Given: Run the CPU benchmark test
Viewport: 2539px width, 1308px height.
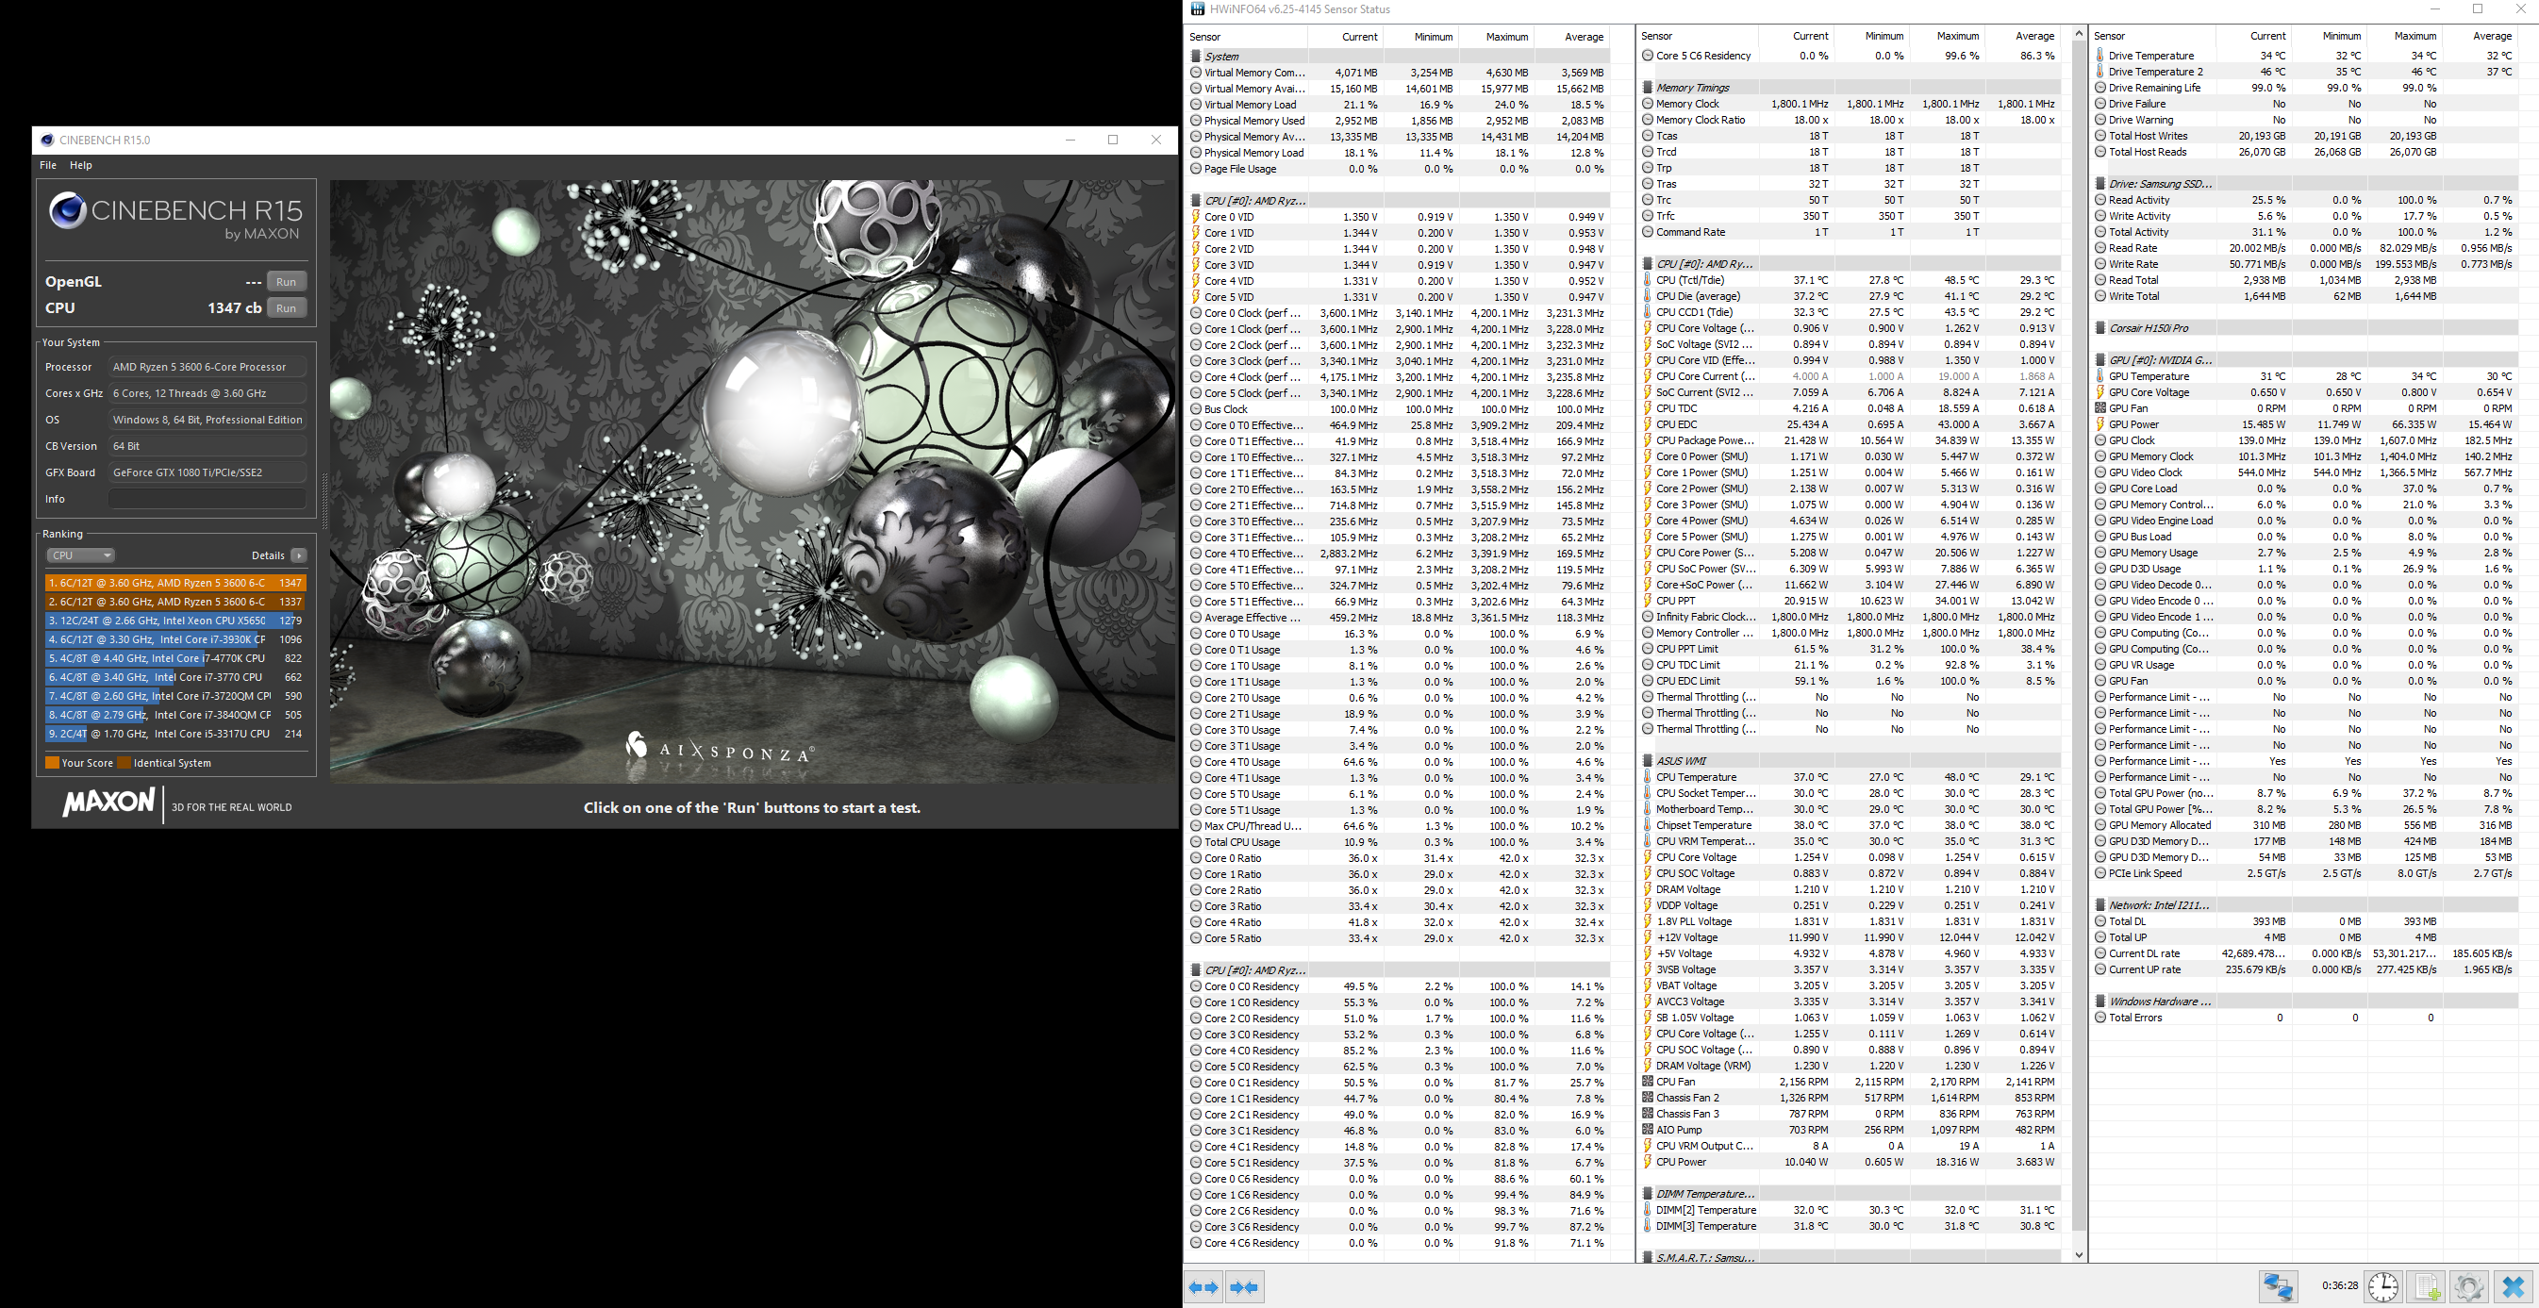Looking at the screenshot, I should [286, 307].
